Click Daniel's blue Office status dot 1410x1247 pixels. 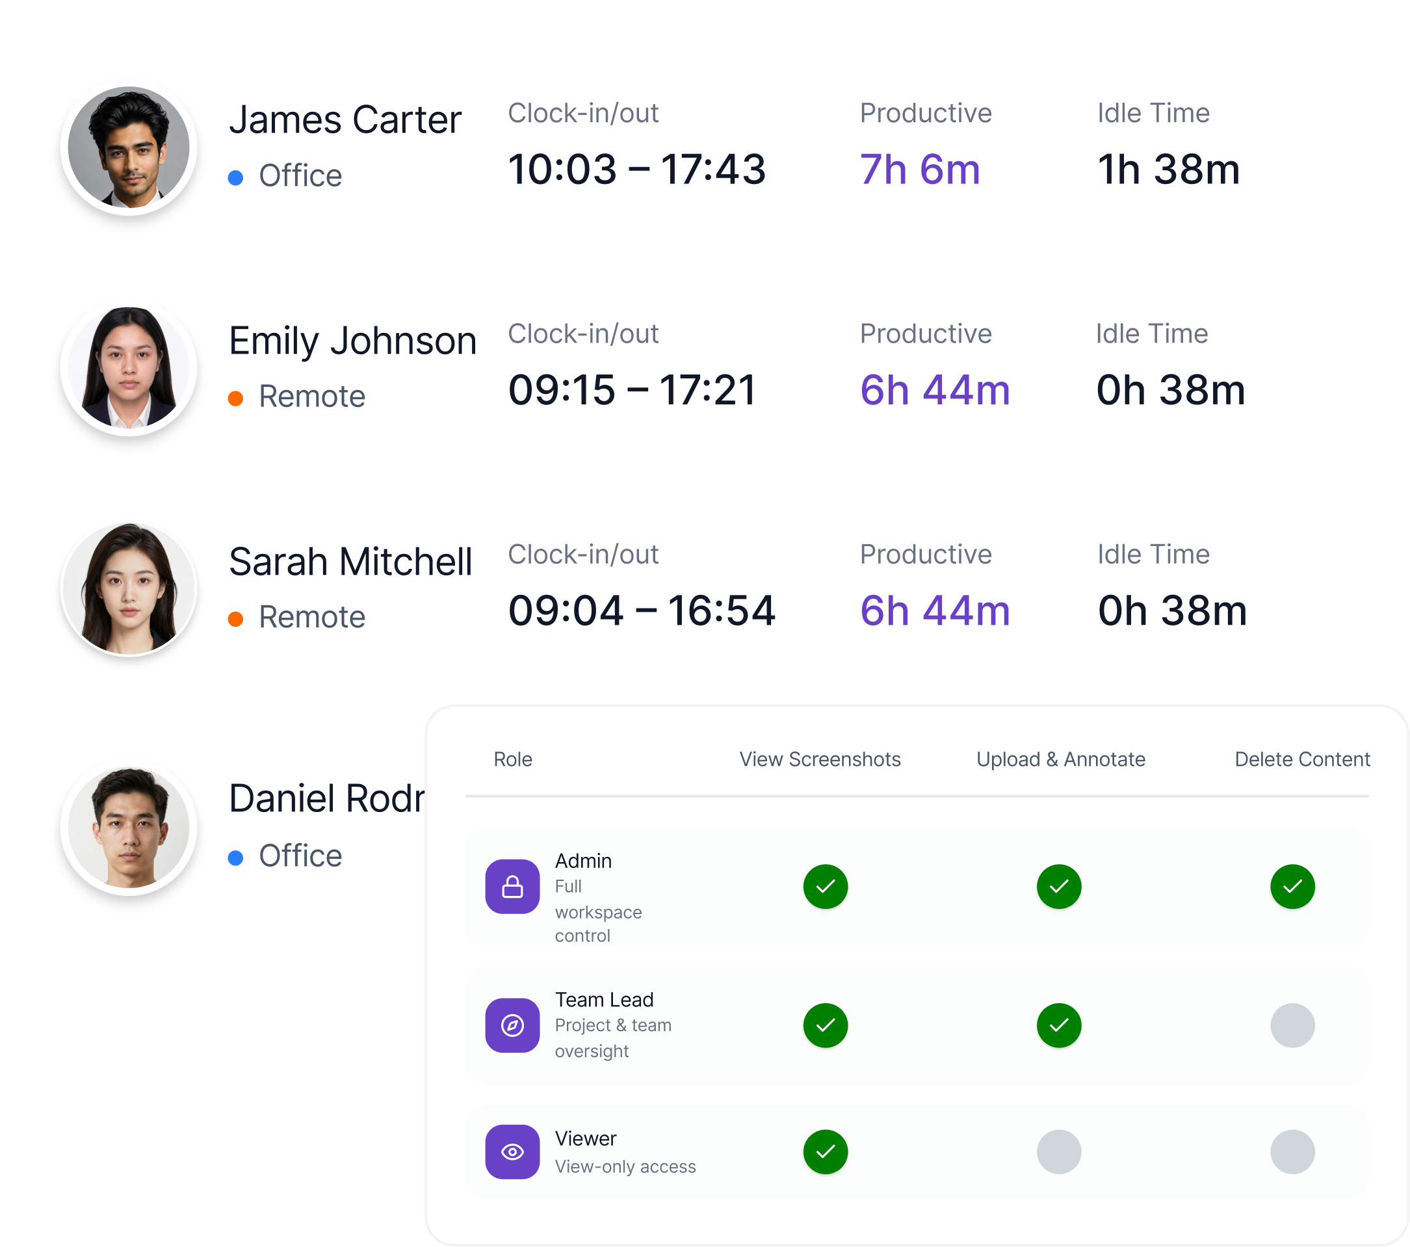(235, 858)
